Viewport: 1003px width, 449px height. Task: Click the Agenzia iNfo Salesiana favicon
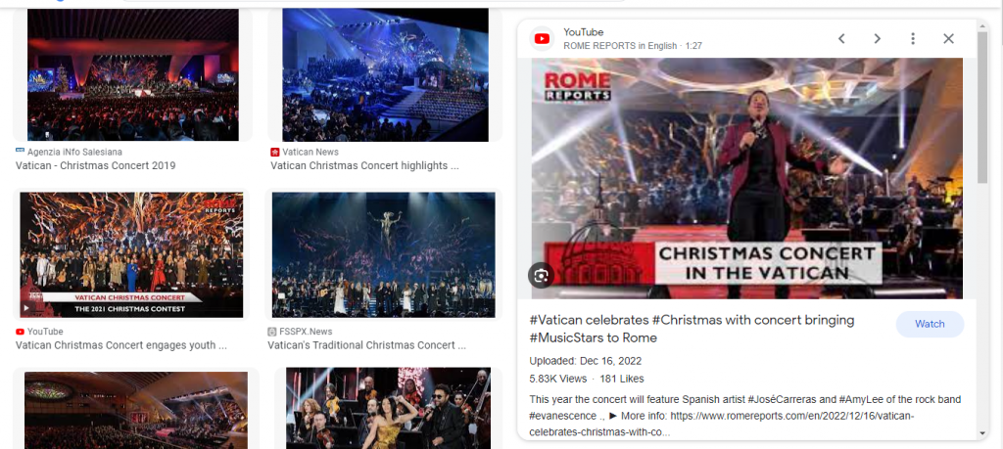20,152
